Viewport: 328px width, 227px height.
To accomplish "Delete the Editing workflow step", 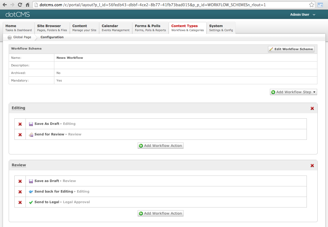I will click(x=312, y=108).
